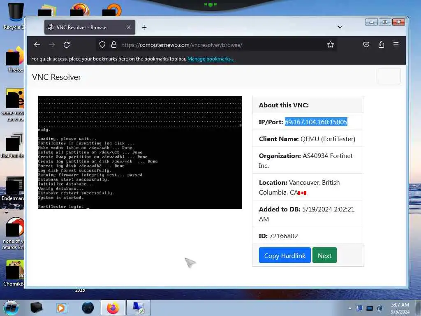The image size is (421, 316).
Task: Select the Firefox desktop shortcut
Action: [15, 60]
